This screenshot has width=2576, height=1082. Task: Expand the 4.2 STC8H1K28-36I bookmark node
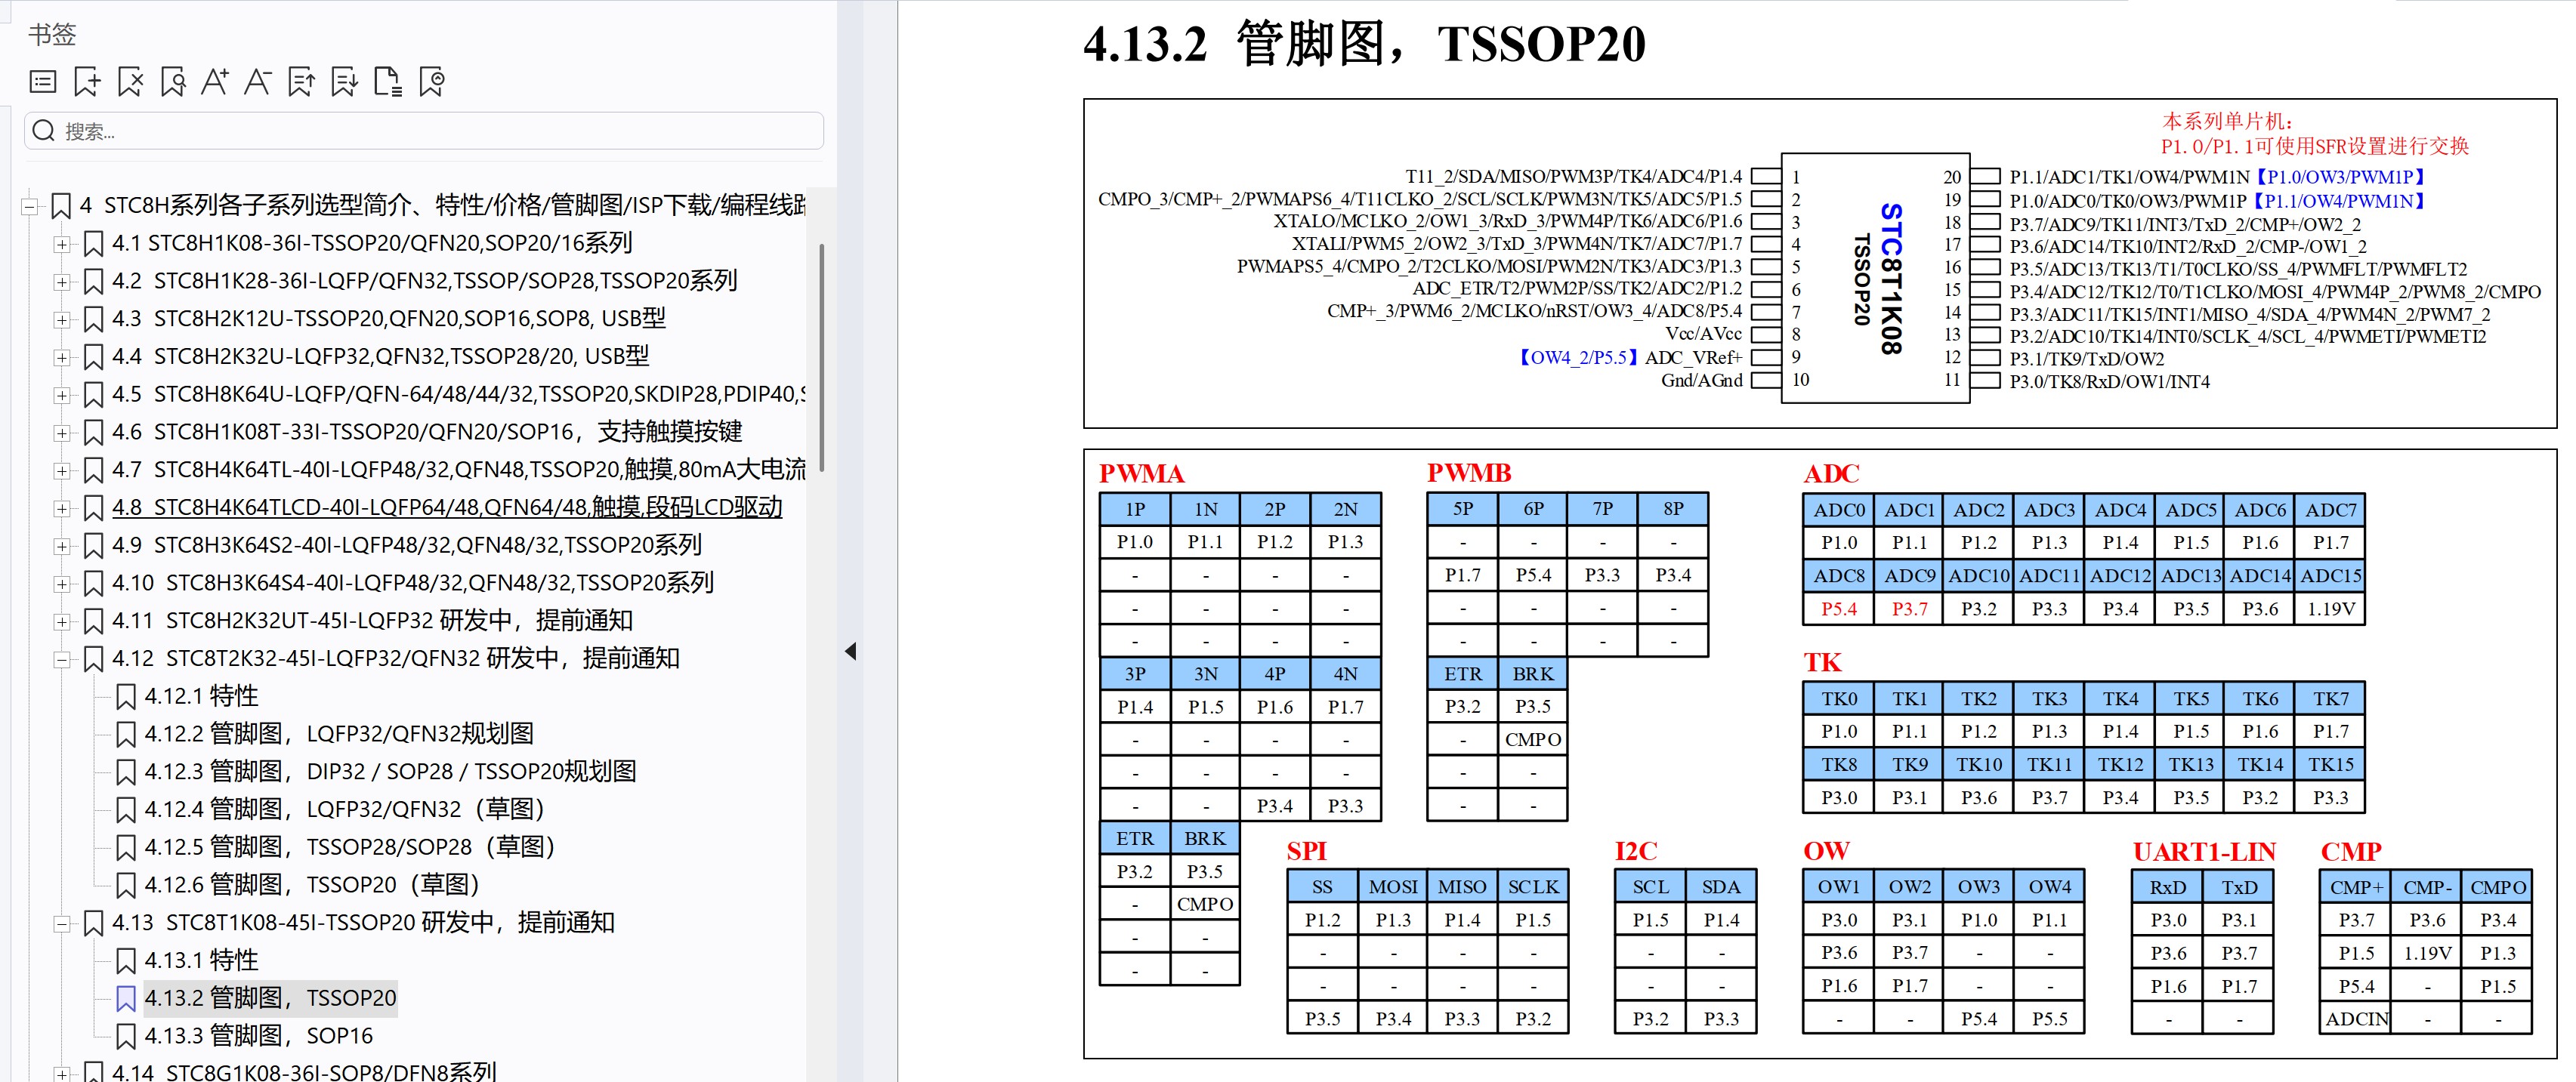point(62,281)
